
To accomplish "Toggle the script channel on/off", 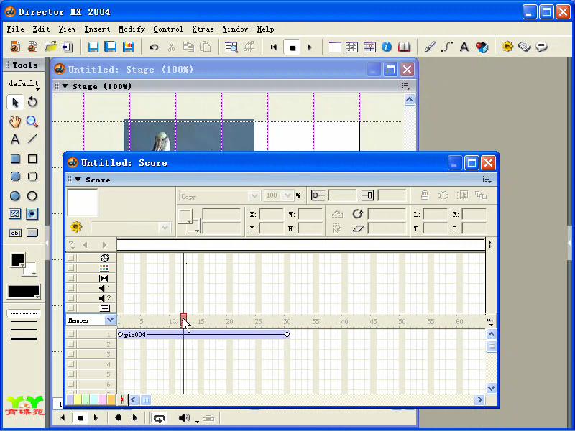I will tap(70, 308).
